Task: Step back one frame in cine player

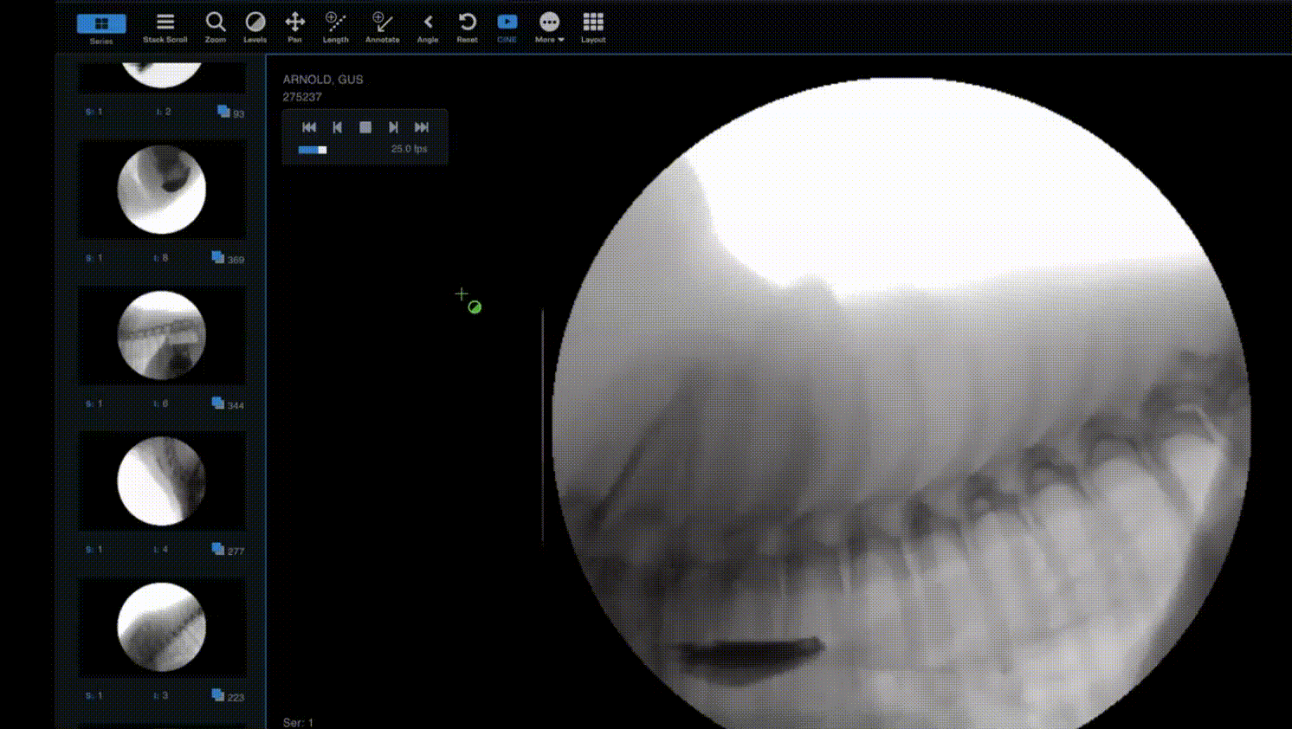Action: [338, 127]
